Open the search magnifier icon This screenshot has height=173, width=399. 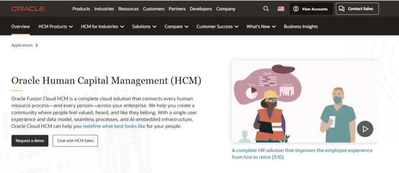pyautogui.click(x=266, y=9)
